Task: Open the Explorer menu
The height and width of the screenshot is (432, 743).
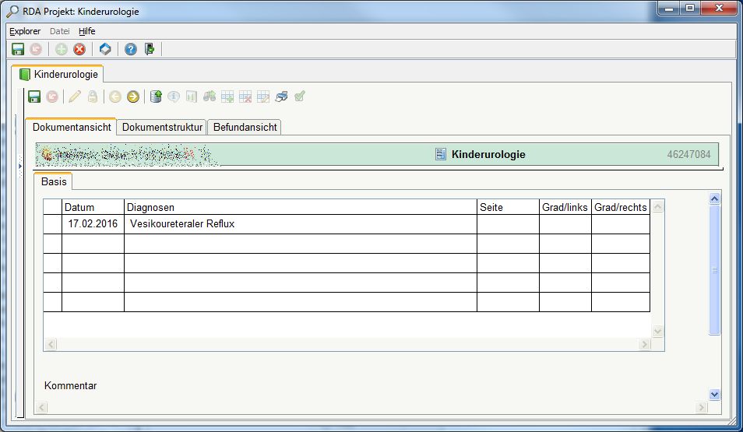Action: 25,31
